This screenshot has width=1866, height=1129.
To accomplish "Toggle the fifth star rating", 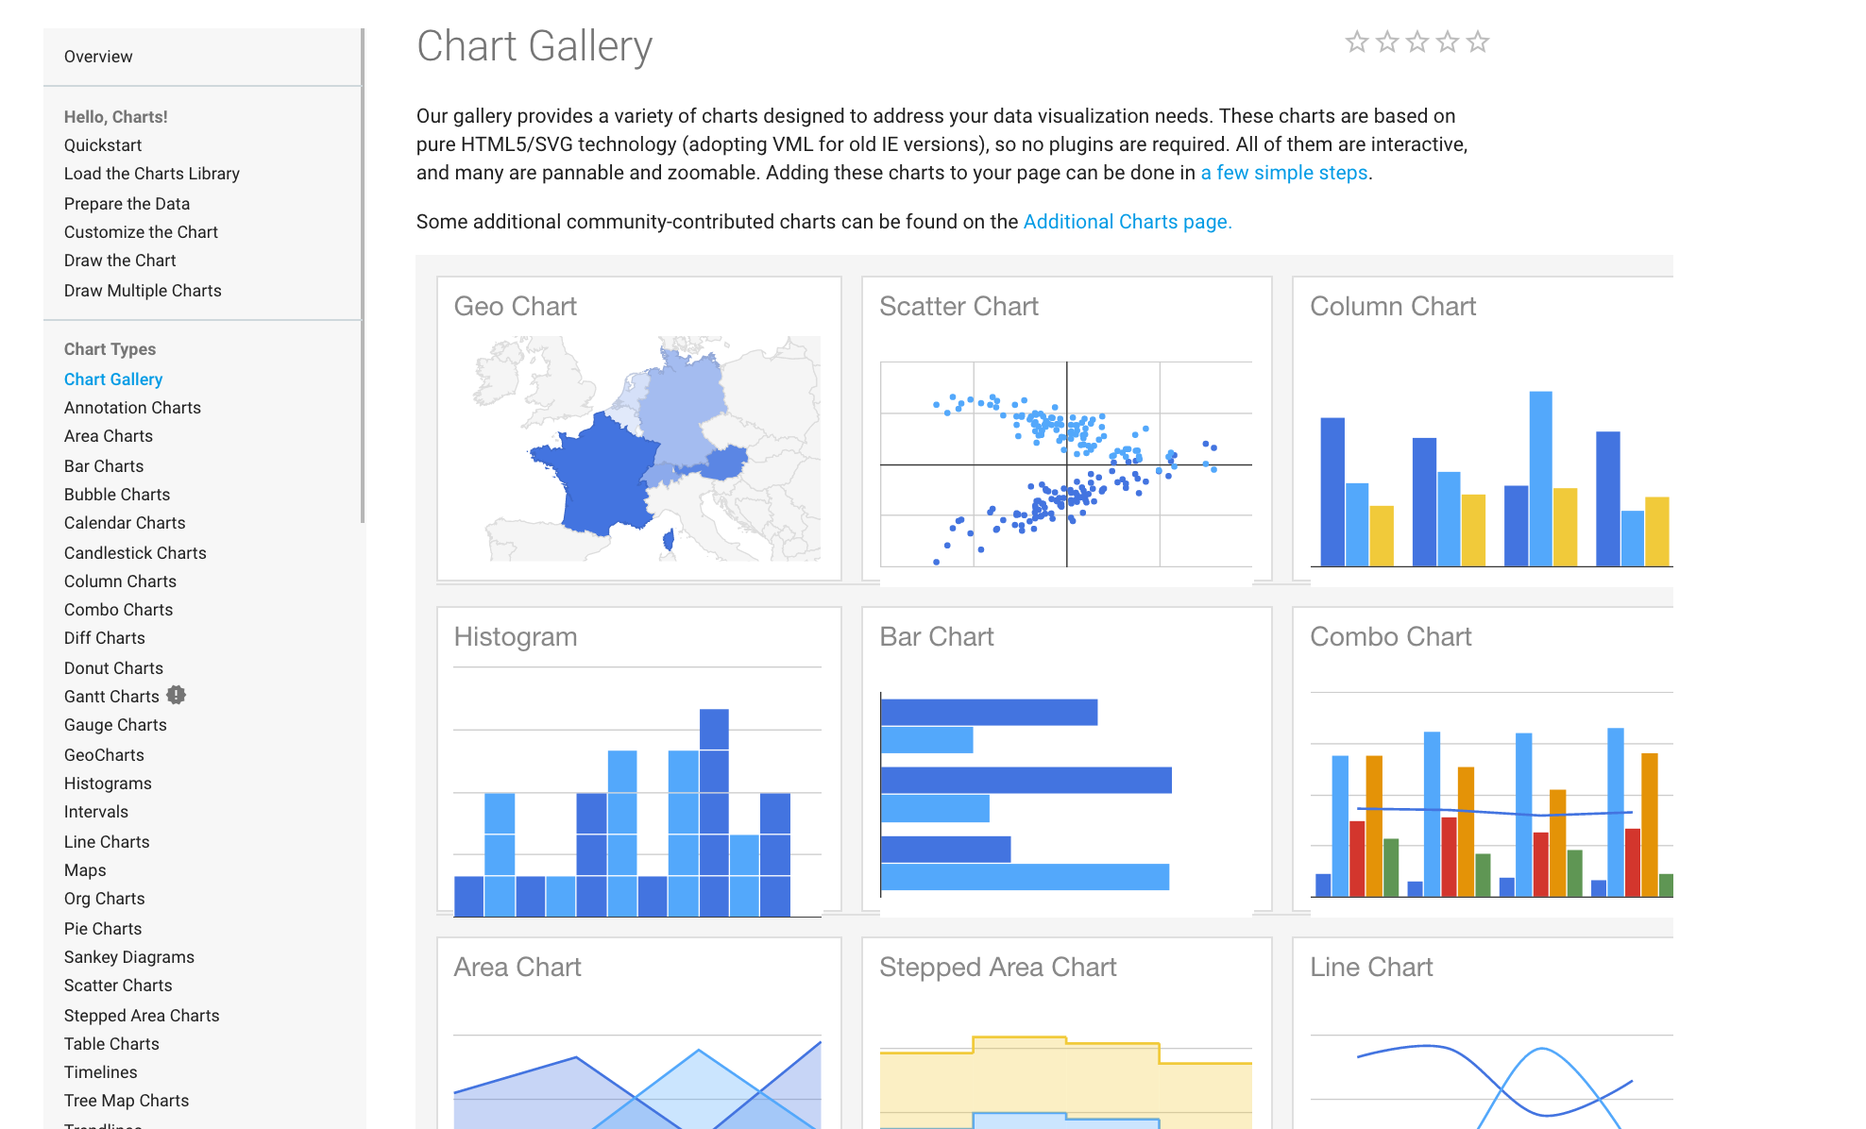I will pos(1480,42).
